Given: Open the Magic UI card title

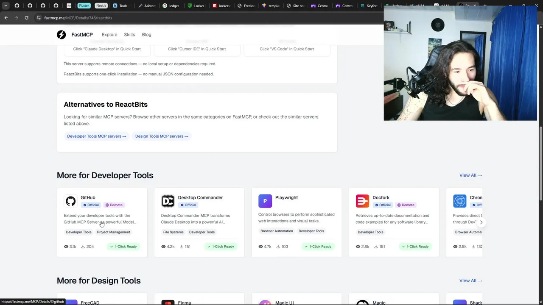Looking at the screenshot, I should click(284, 302).
